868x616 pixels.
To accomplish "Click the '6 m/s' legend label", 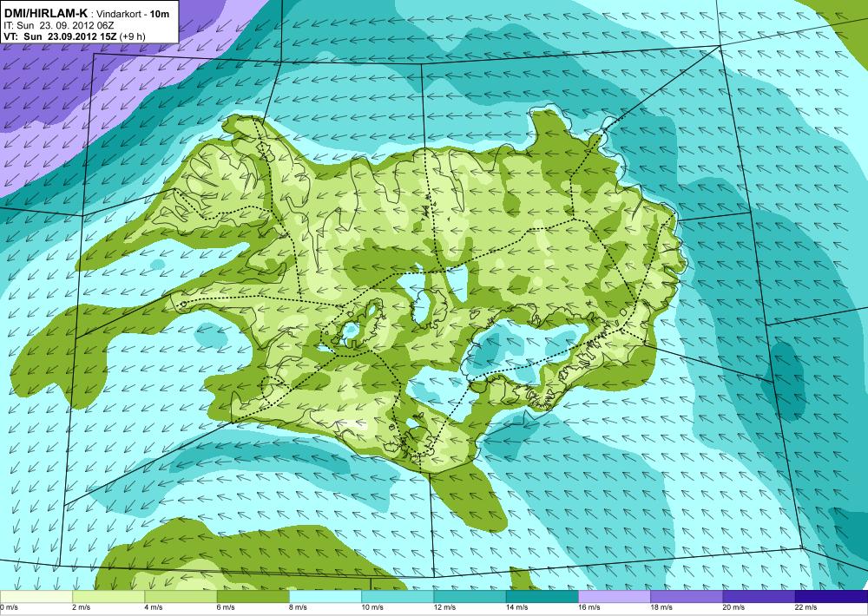I will (226, 607).
